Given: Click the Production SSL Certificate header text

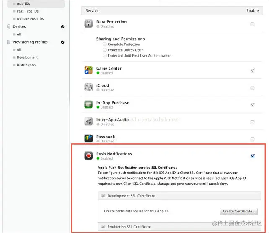Looking at the screenshot, I should coord(129,227).
